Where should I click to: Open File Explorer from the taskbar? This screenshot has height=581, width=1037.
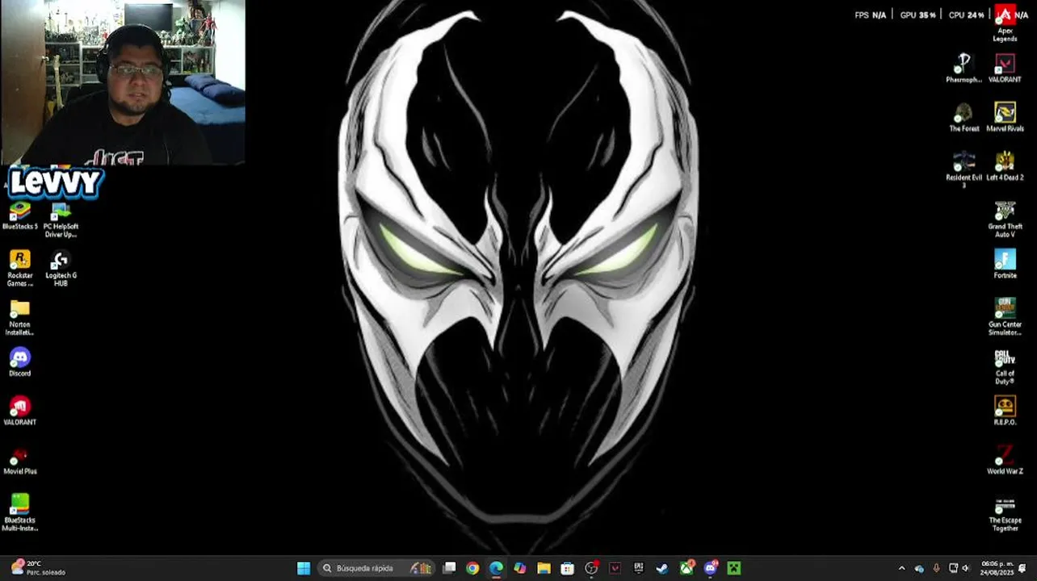coord(544,568)
